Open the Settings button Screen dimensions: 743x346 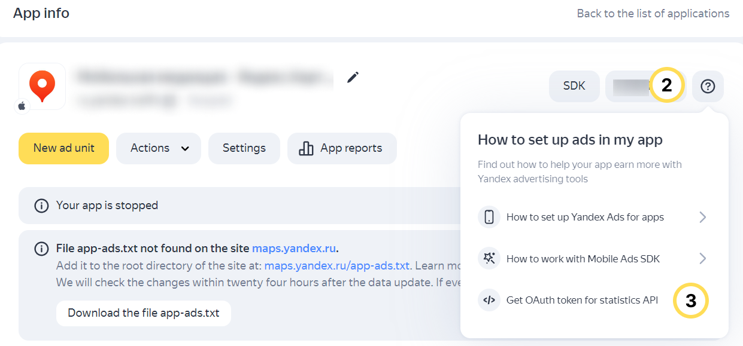tap(244, 148)
